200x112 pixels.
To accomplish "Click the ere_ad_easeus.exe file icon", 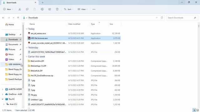I will tap(29, 33).
